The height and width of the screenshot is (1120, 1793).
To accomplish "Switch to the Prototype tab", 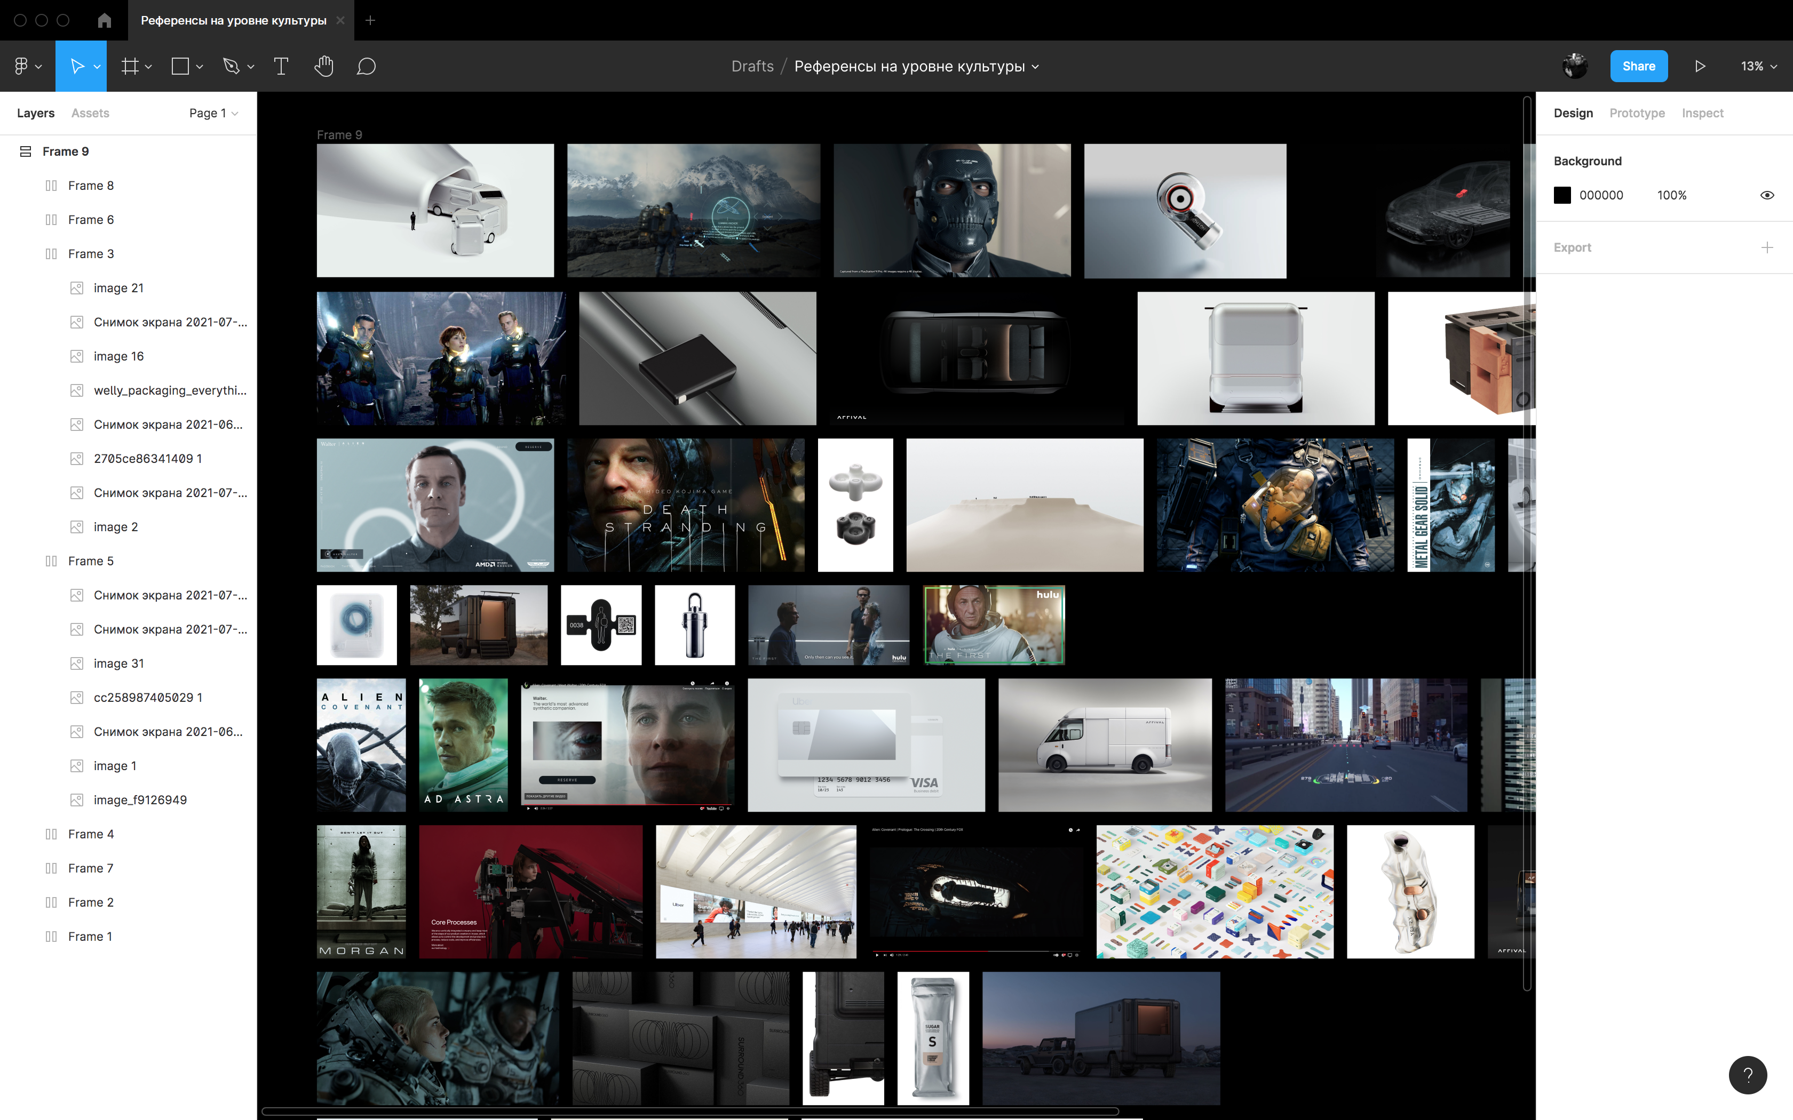I will click(x=1636, y=113).
